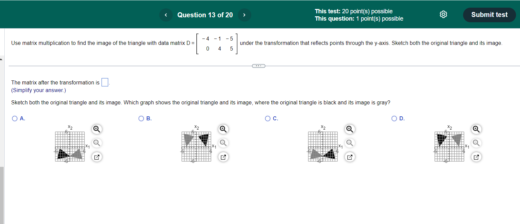This screenshot has height=224, width=520.
Task: Zoom out on graph C
Action: tap(350, 143)
